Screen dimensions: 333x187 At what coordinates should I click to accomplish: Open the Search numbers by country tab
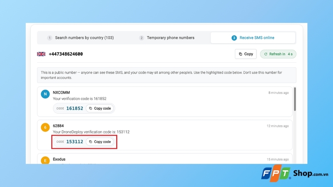coord(80,38)
